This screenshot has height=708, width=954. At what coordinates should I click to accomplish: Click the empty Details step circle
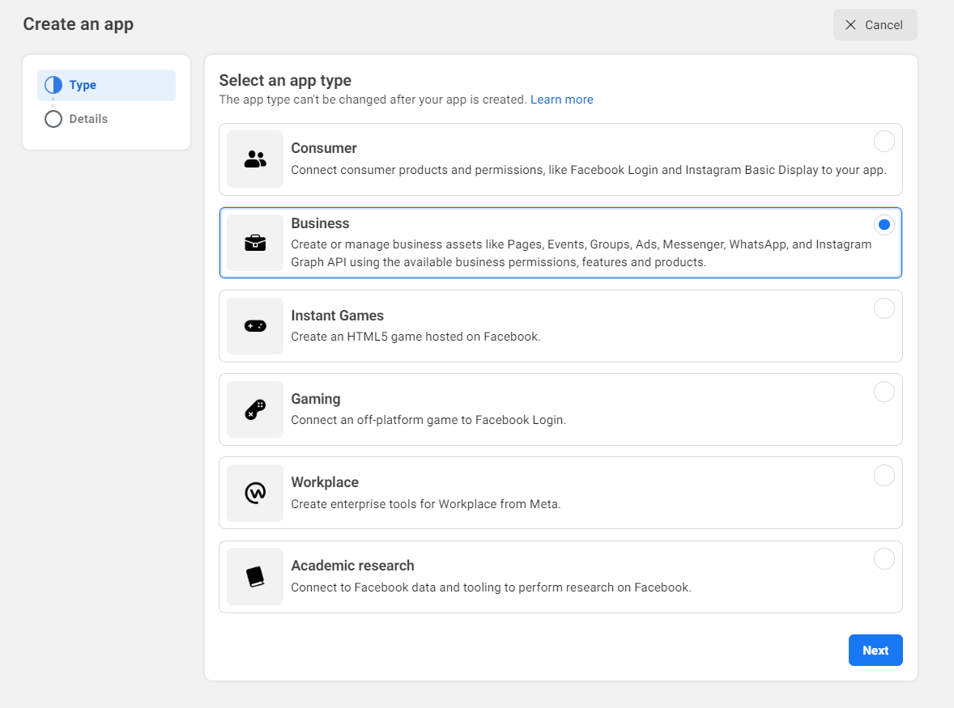point(53,119)
